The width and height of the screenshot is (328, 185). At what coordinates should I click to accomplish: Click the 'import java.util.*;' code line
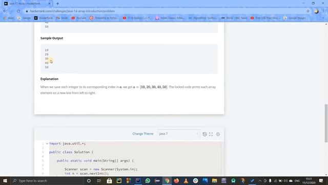point(67,144)
